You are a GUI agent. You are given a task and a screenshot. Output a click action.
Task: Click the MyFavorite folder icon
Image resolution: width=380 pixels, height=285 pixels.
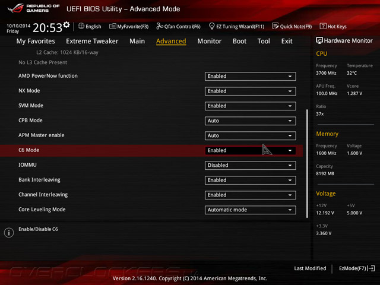tap(112, 26)
